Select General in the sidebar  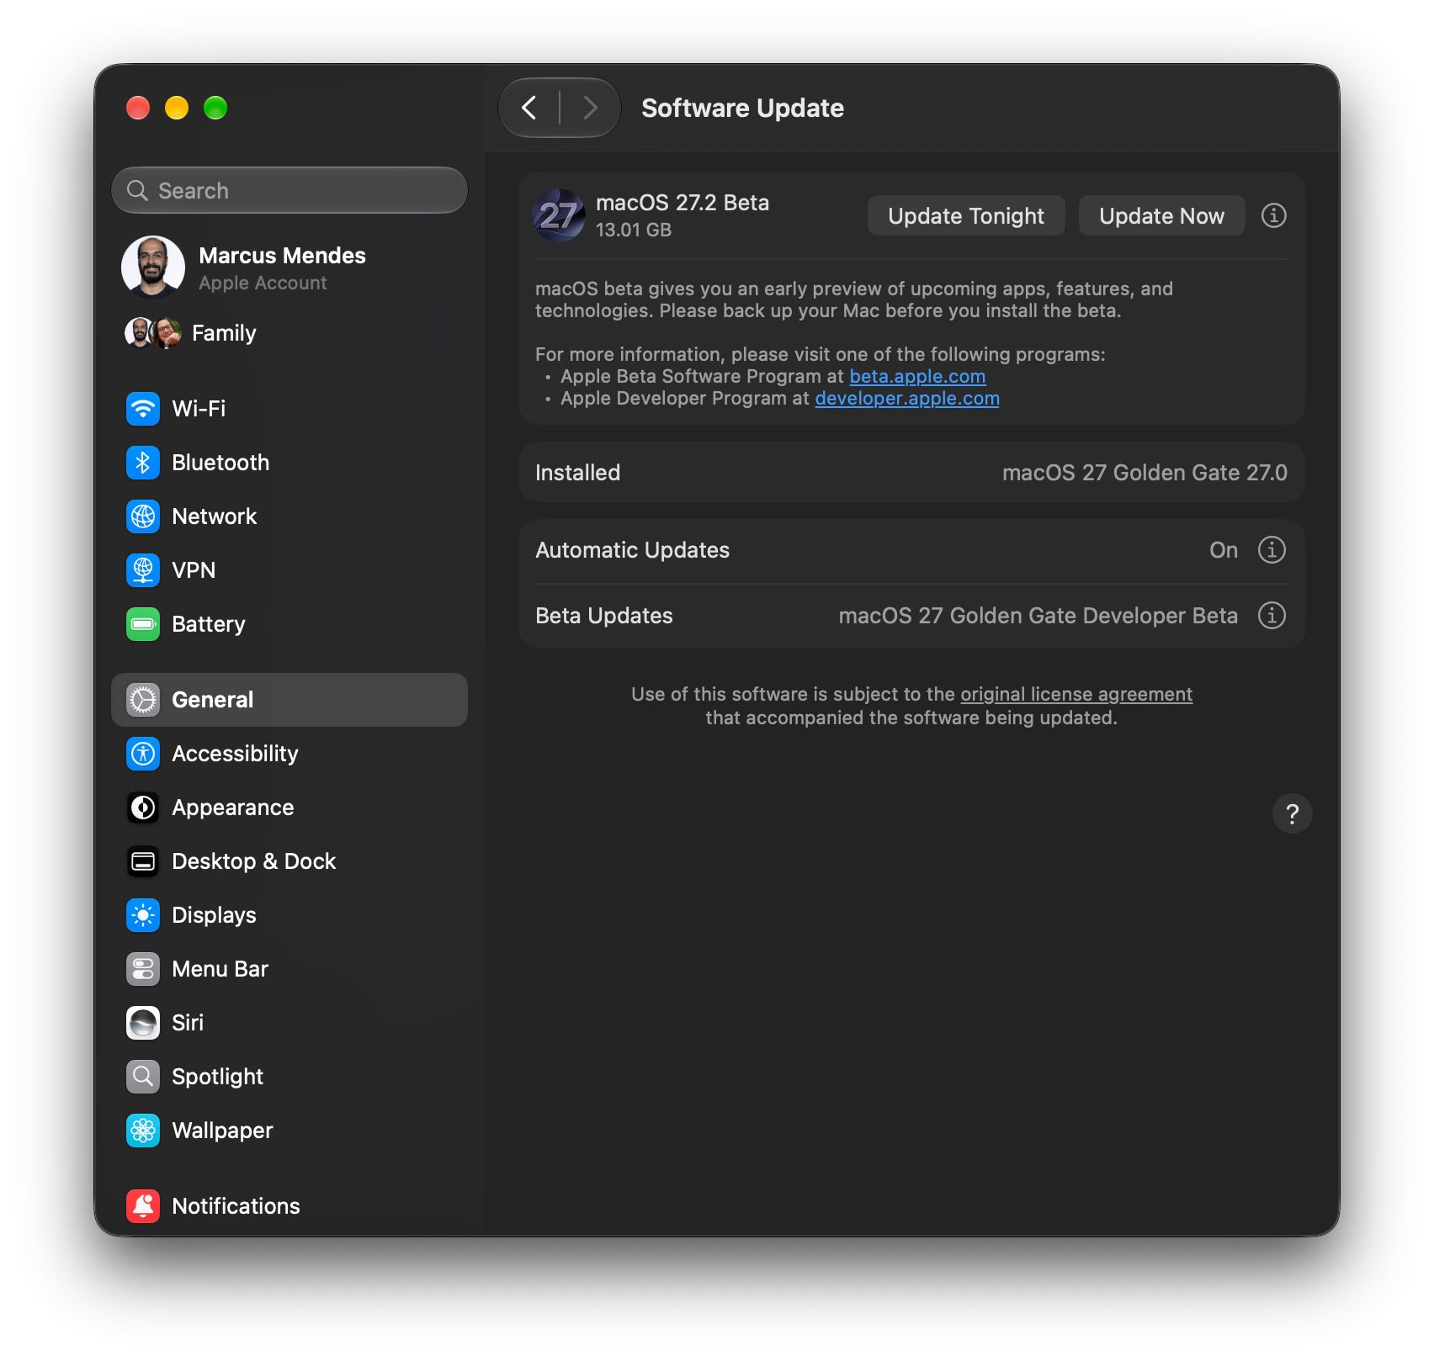pyautogui.click(x=289, y=700)
